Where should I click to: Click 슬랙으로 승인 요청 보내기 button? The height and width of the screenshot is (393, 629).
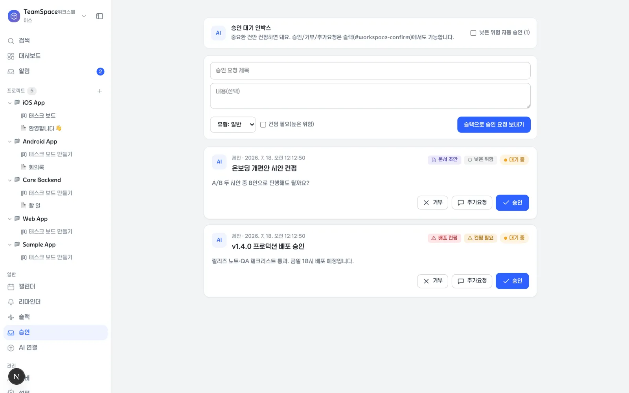[x=494, y=125]
